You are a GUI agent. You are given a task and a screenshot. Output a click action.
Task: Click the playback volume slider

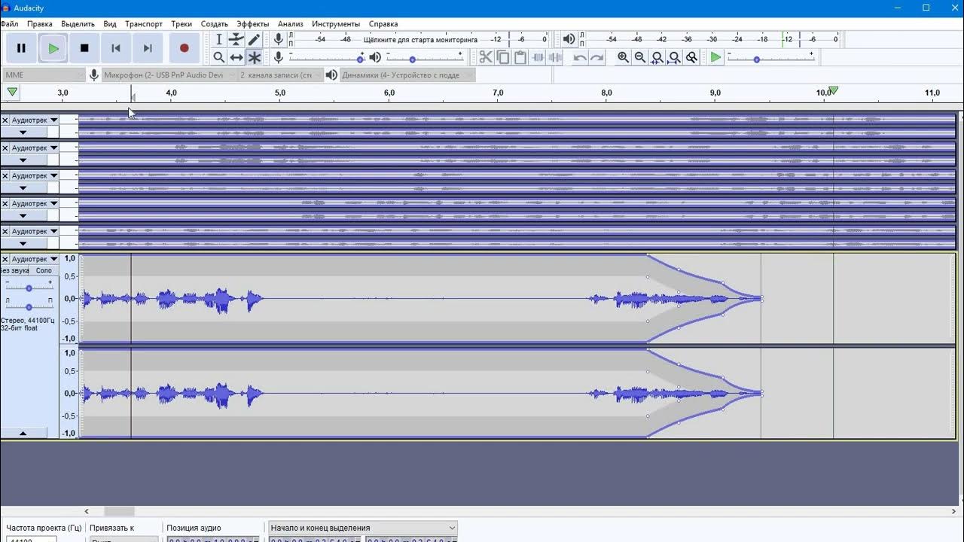tap(423, 57)
